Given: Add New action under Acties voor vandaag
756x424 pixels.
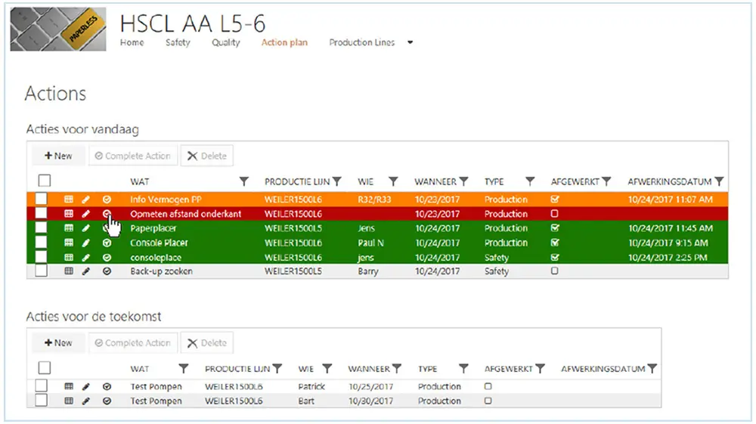Looking at the screenshot, I should click(x=58, y=156).
